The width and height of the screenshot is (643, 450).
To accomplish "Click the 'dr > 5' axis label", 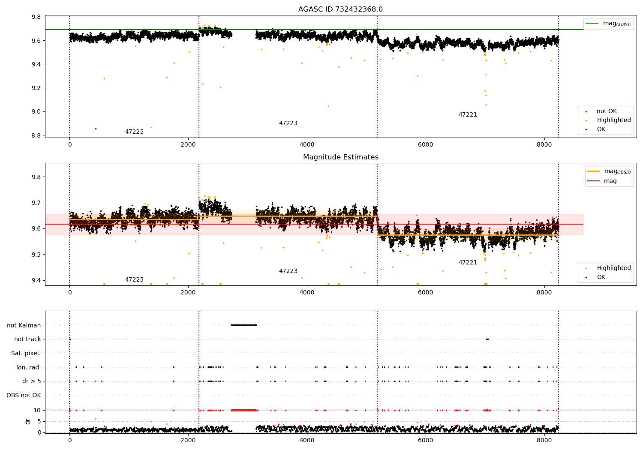I will point(32,381).
